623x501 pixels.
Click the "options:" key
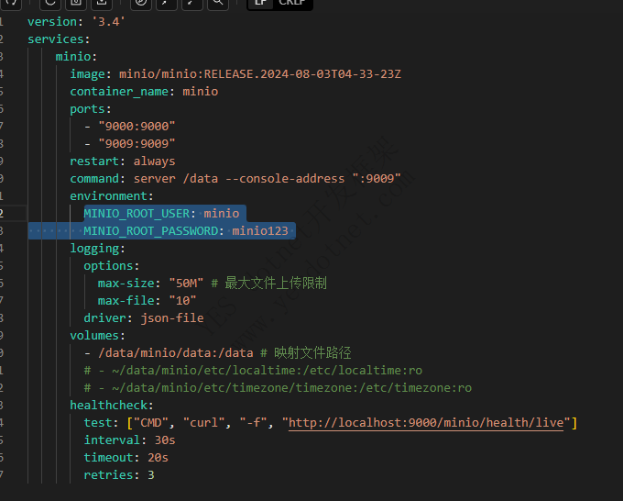tap(112, 266)
